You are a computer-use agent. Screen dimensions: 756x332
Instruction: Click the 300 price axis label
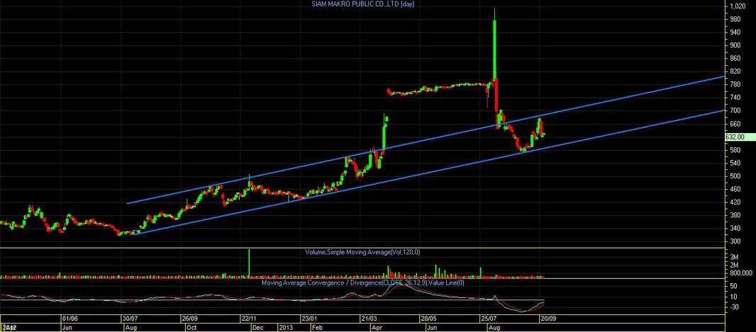pyautogui.click(x=735, y=241)
